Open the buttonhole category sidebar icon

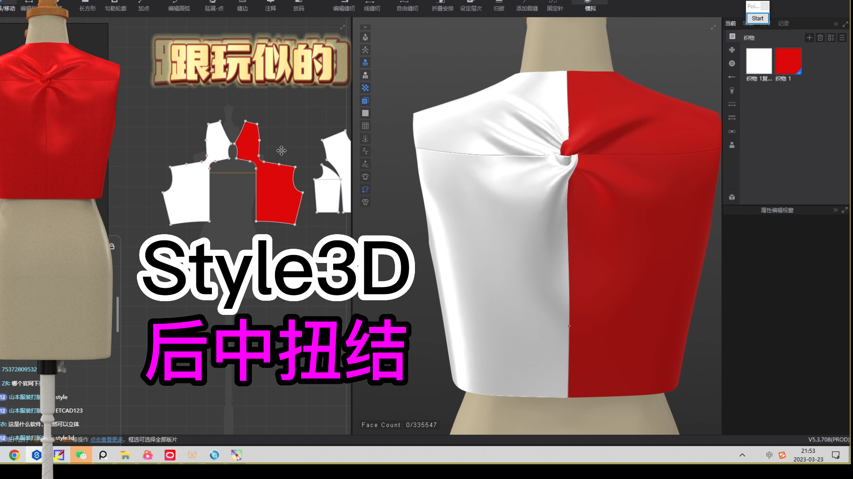coord(732,77)
